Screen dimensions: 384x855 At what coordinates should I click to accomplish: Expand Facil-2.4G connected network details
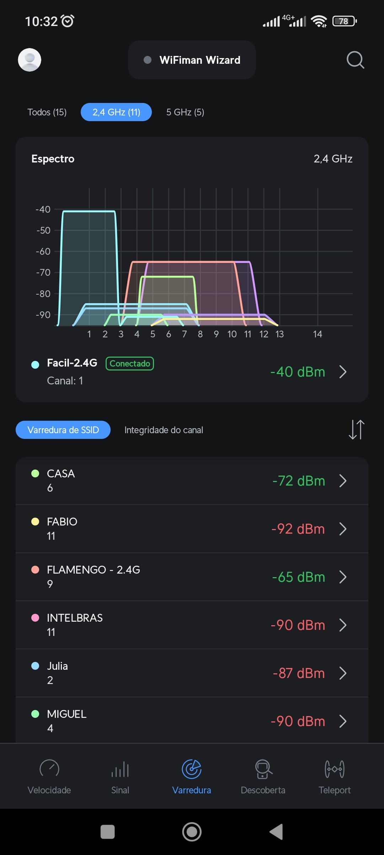click(x=343, y=372)
